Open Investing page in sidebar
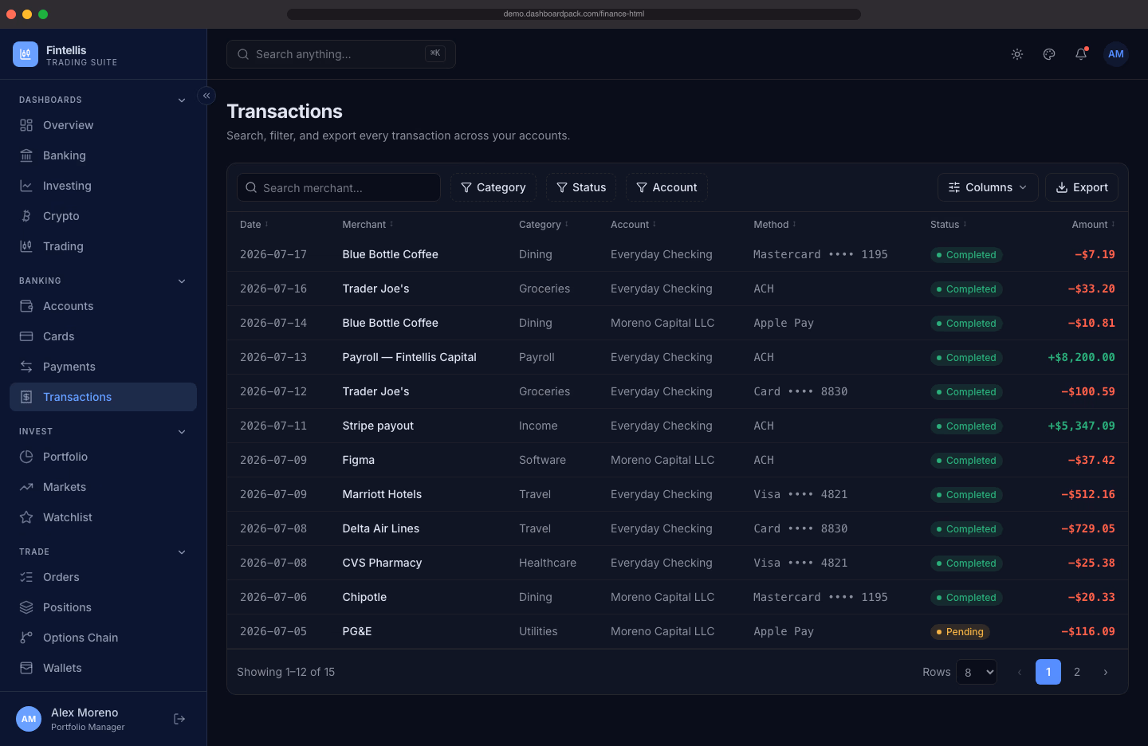 click(103, 186)
